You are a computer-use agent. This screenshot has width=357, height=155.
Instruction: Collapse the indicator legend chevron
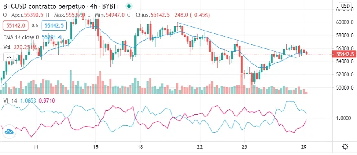(x=9, y=57)
